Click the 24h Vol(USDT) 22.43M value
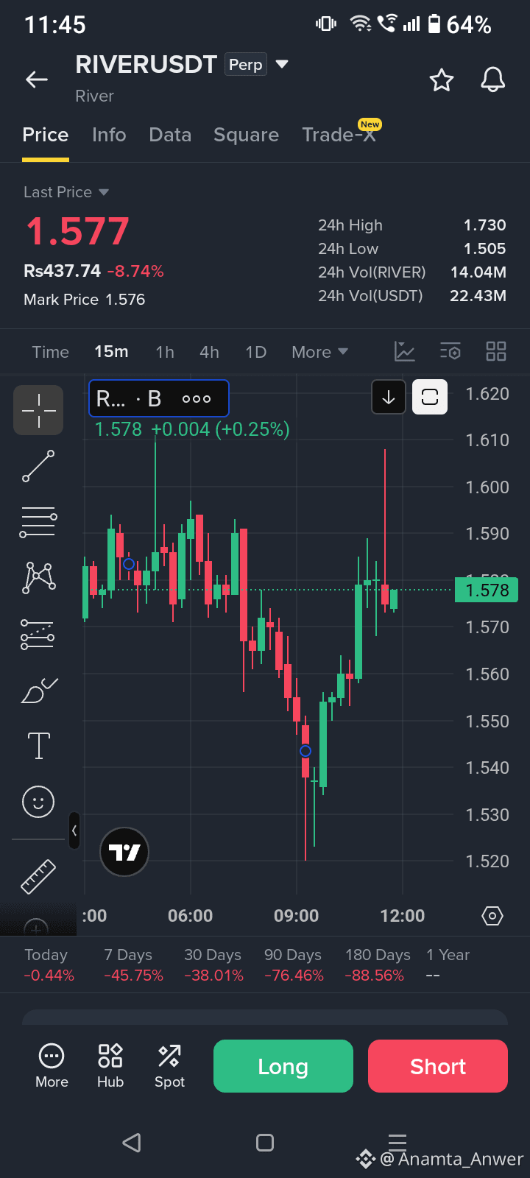The image size is (530, 1178). (478, 296)
